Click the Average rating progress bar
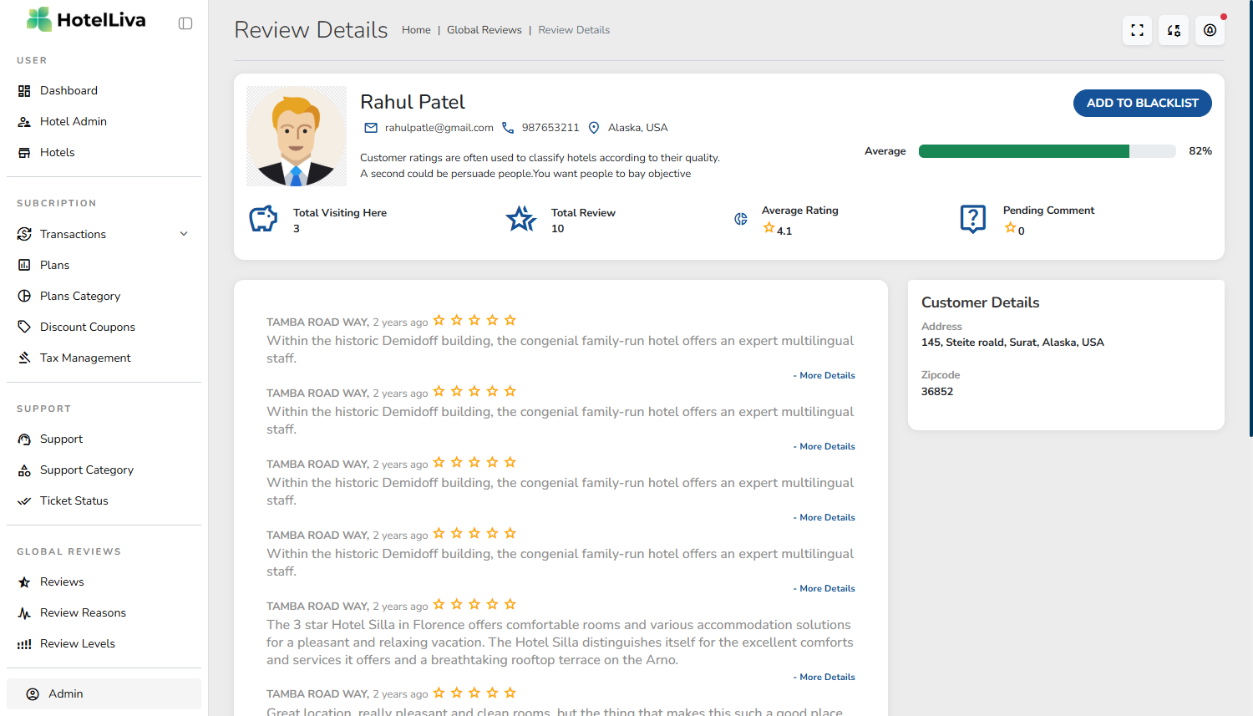The width and height of the screenshot is (1253, 716). coord(1047,151)
